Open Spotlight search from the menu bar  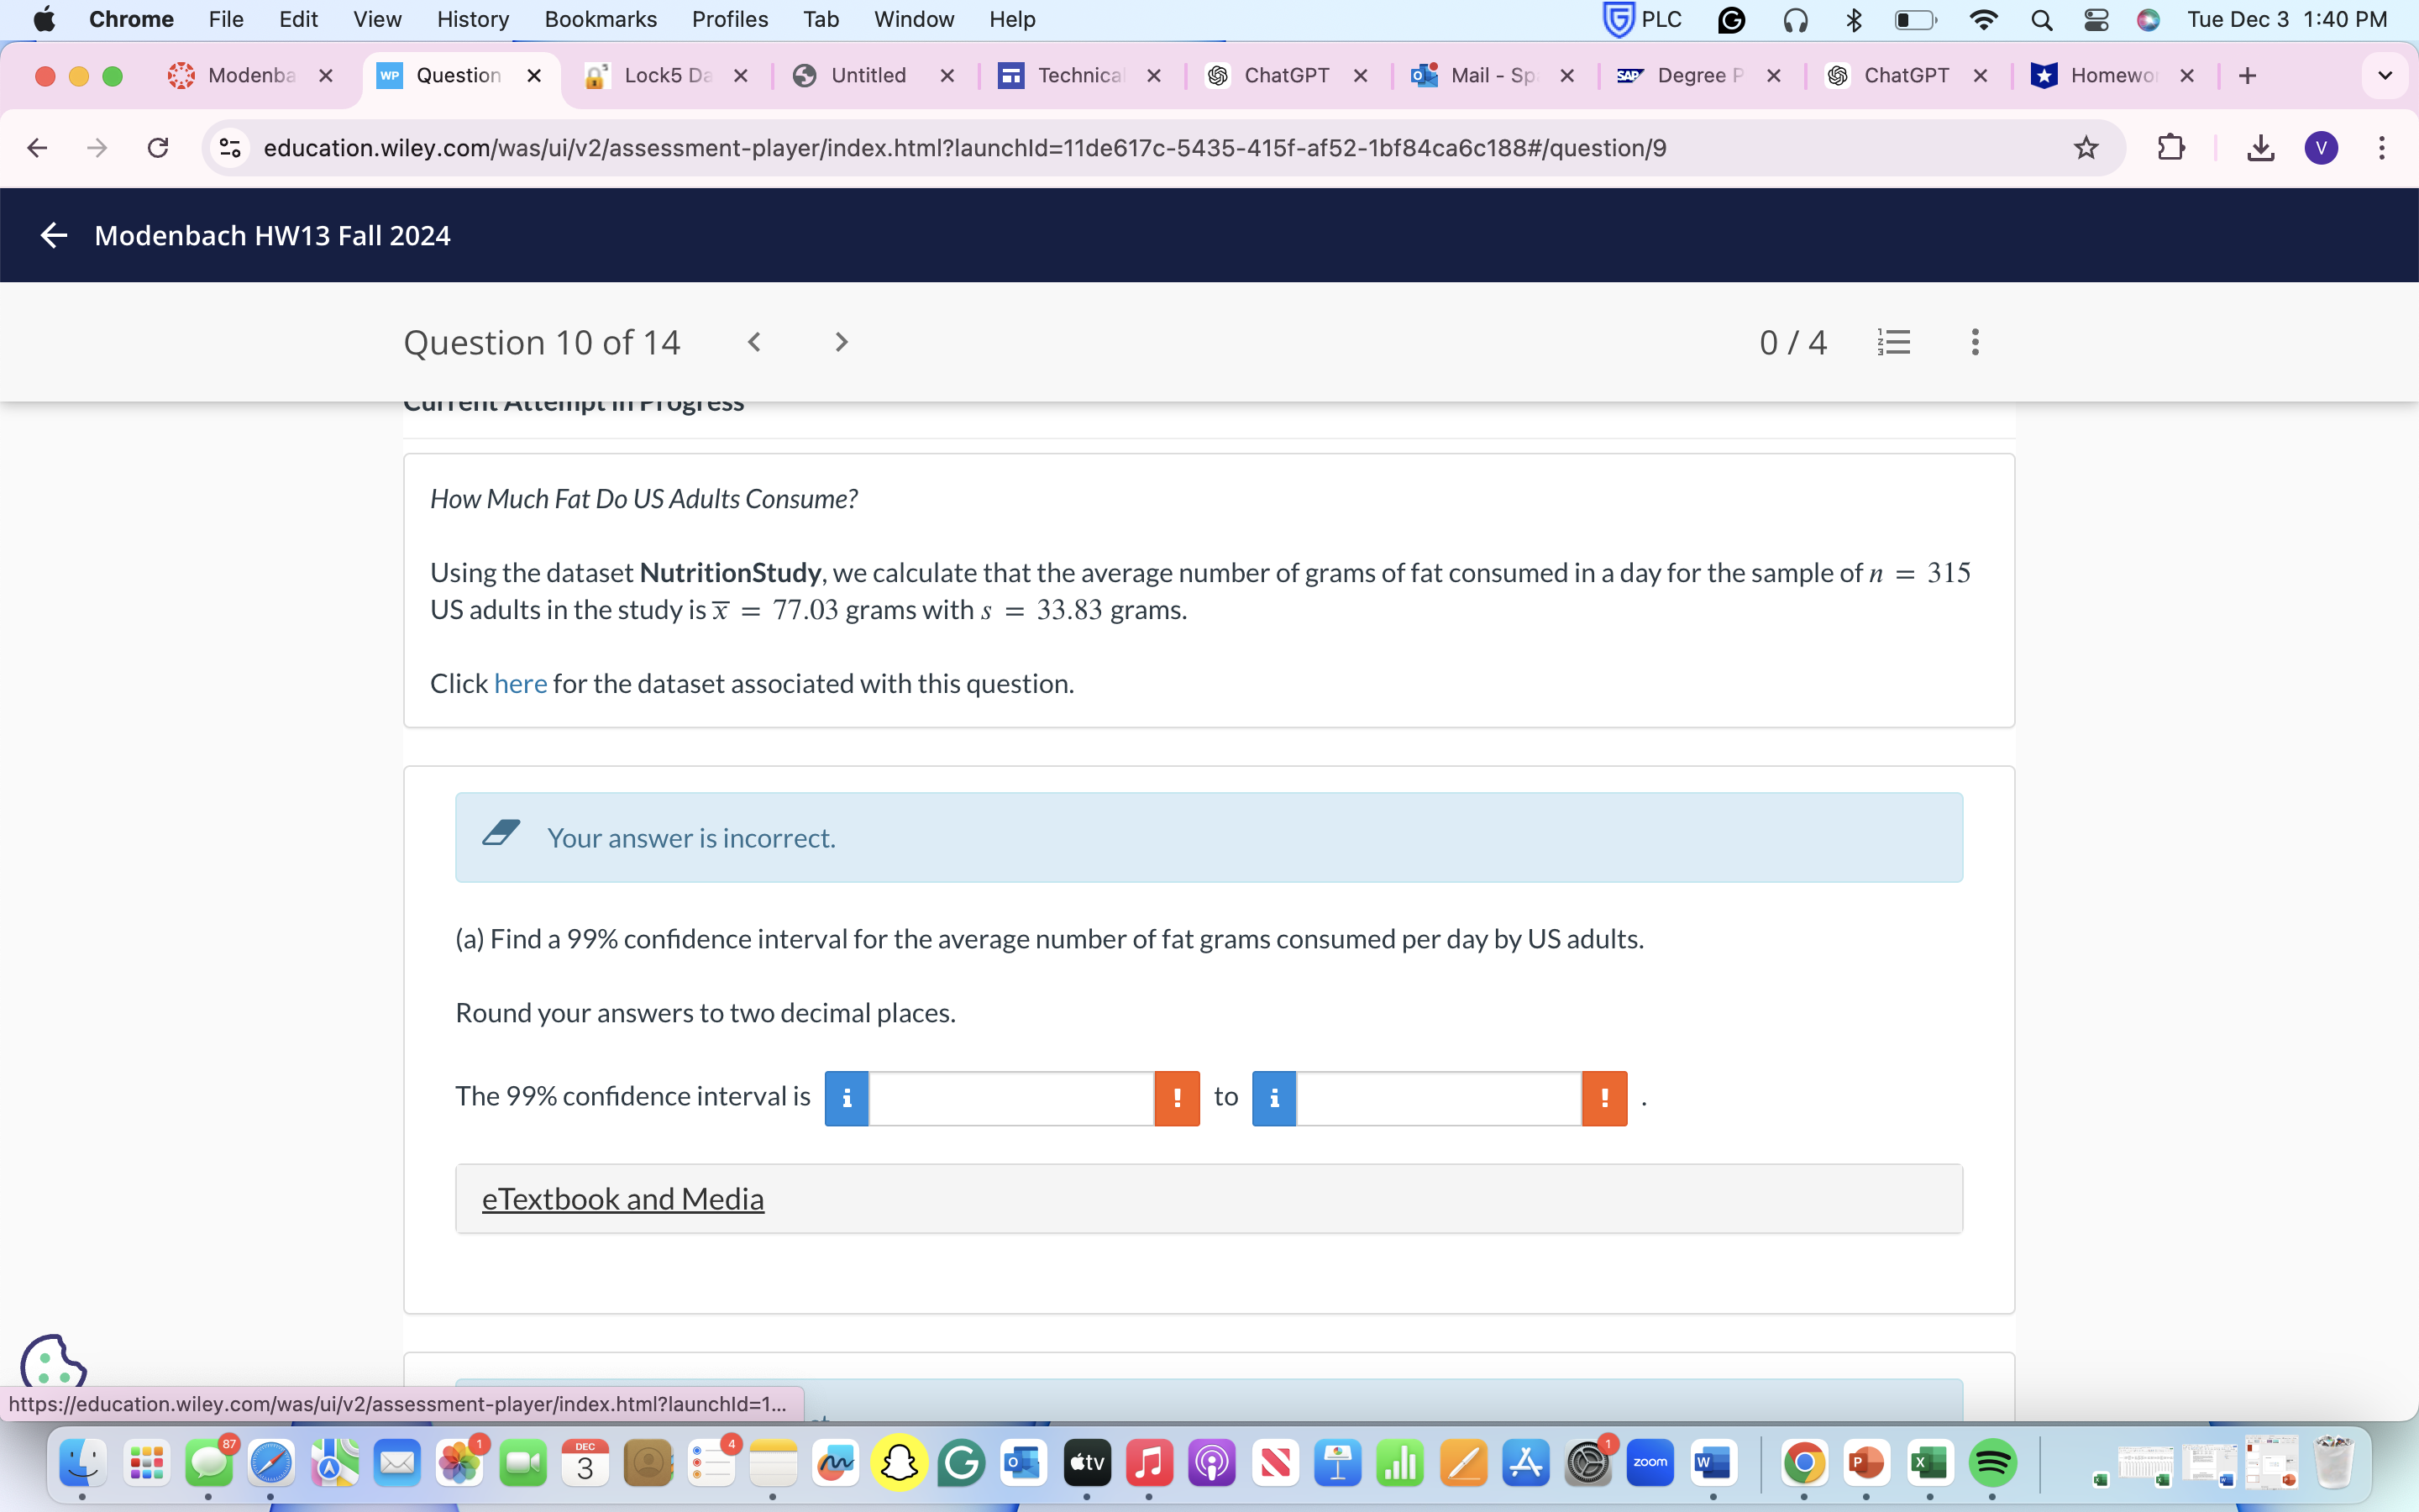tap(2042, 19)
